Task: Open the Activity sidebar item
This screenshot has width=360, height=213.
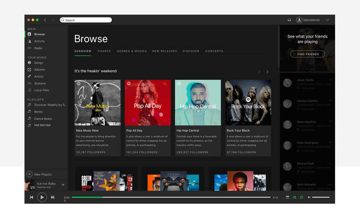Action: [39, 41]
